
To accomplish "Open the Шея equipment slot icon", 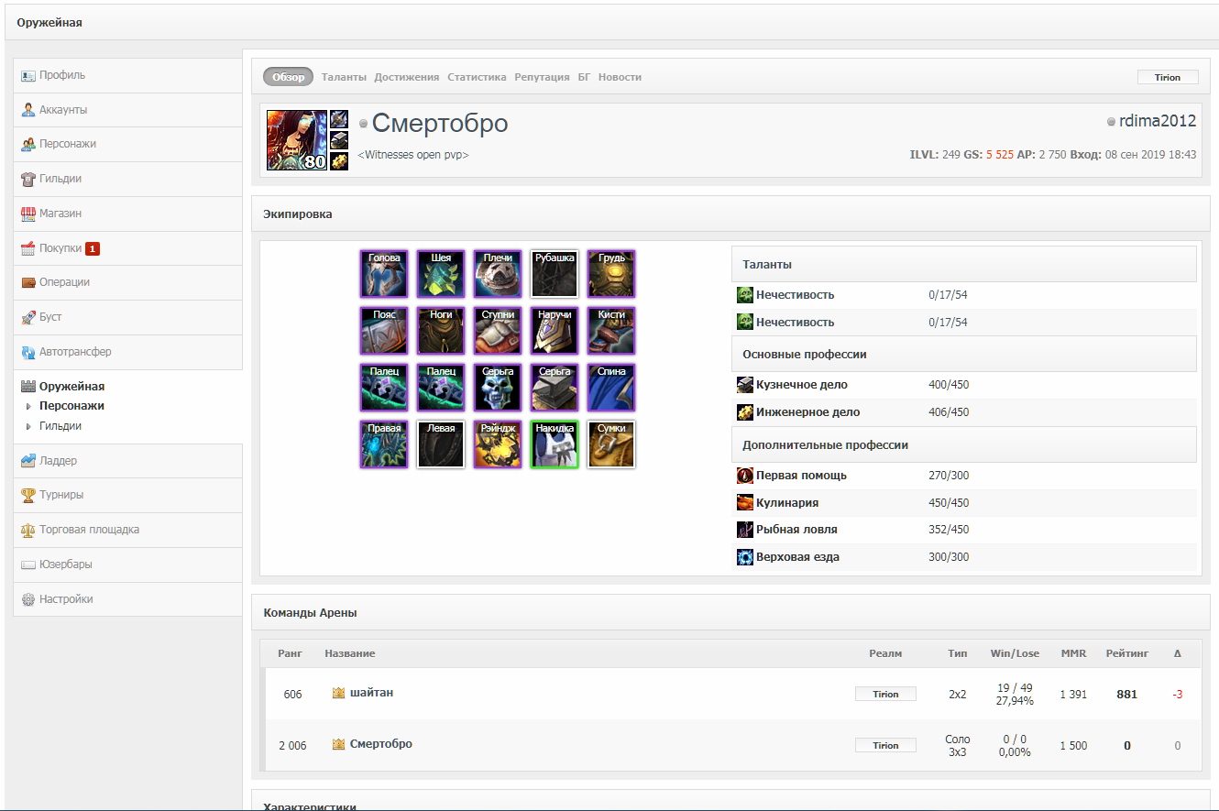I will 441,274.
